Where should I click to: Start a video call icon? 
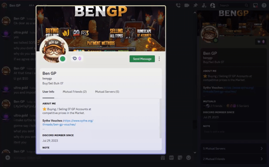pos(187,5)
